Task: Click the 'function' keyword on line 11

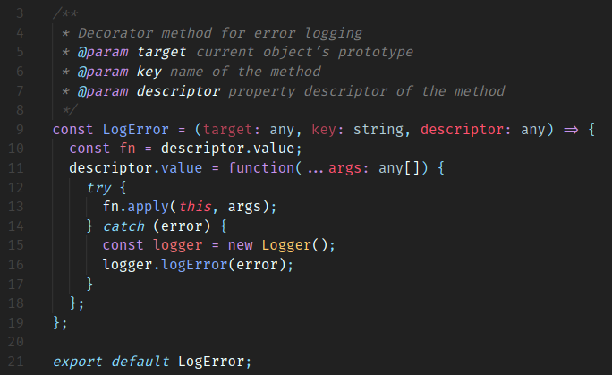Action: [x=261, y=167]
